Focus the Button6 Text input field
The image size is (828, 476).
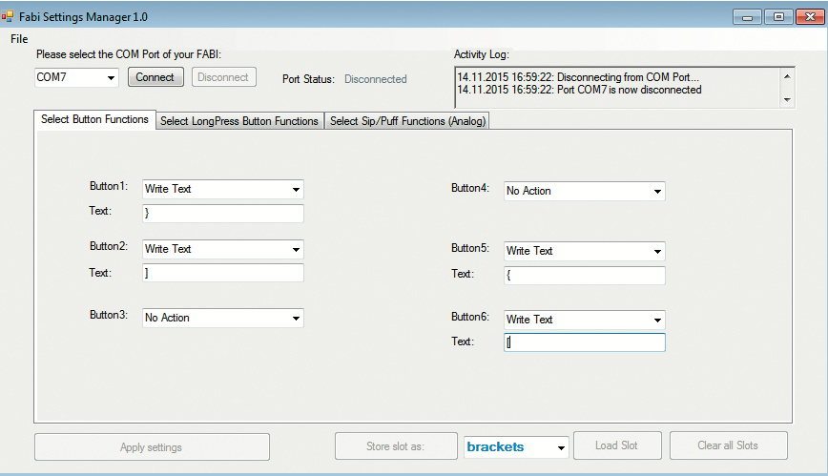(x=585, y=342)
